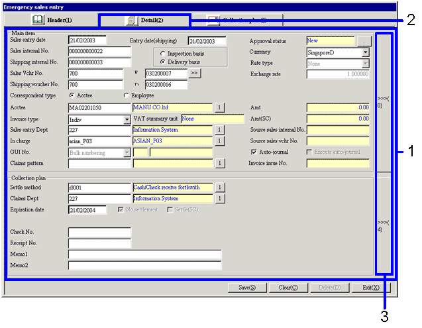Click the Invoice issue No. field

338,163
